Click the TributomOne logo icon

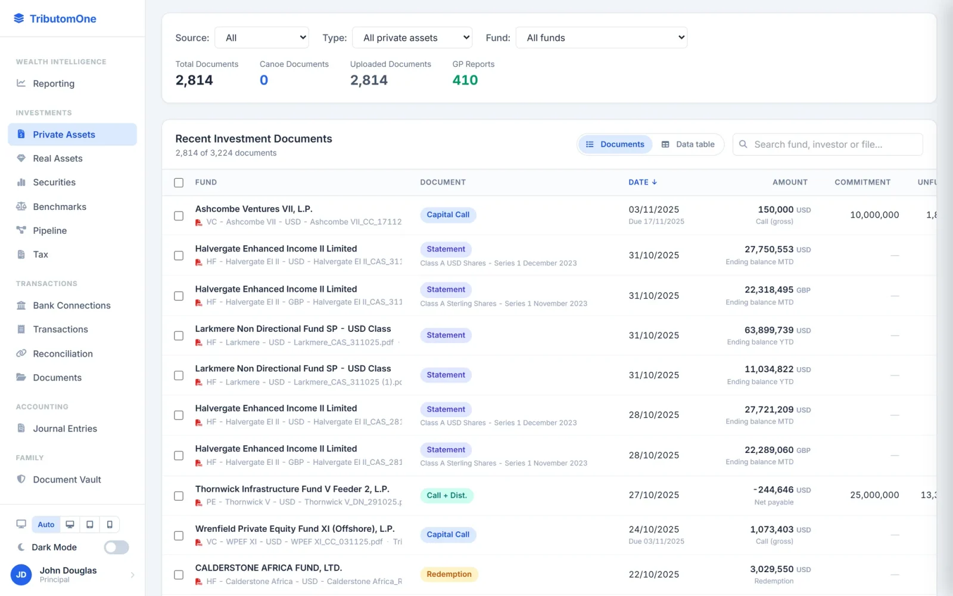[x=19, y=18]
